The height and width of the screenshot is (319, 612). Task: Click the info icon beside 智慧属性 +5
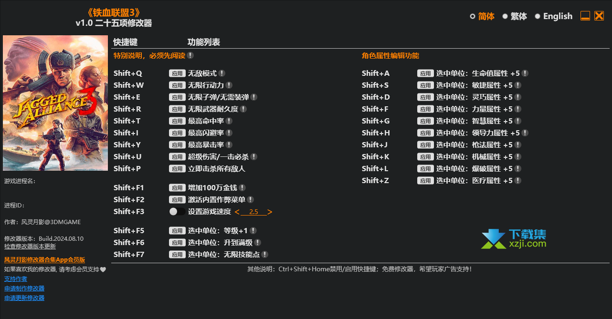click(x=518, y=121)
